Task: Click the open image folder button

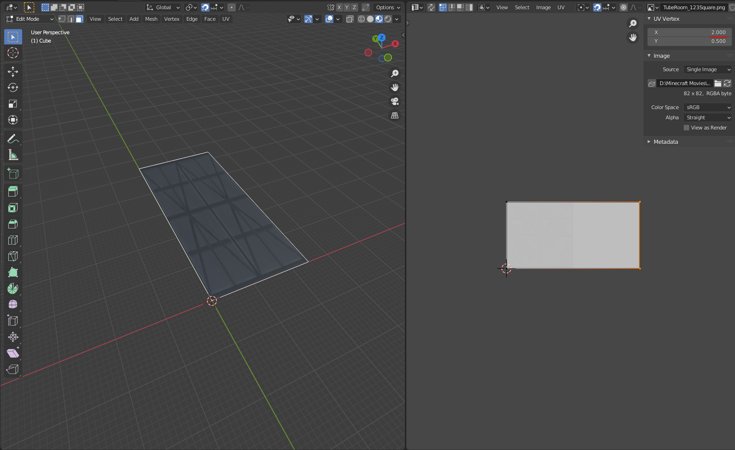Action: pos(718,83)
